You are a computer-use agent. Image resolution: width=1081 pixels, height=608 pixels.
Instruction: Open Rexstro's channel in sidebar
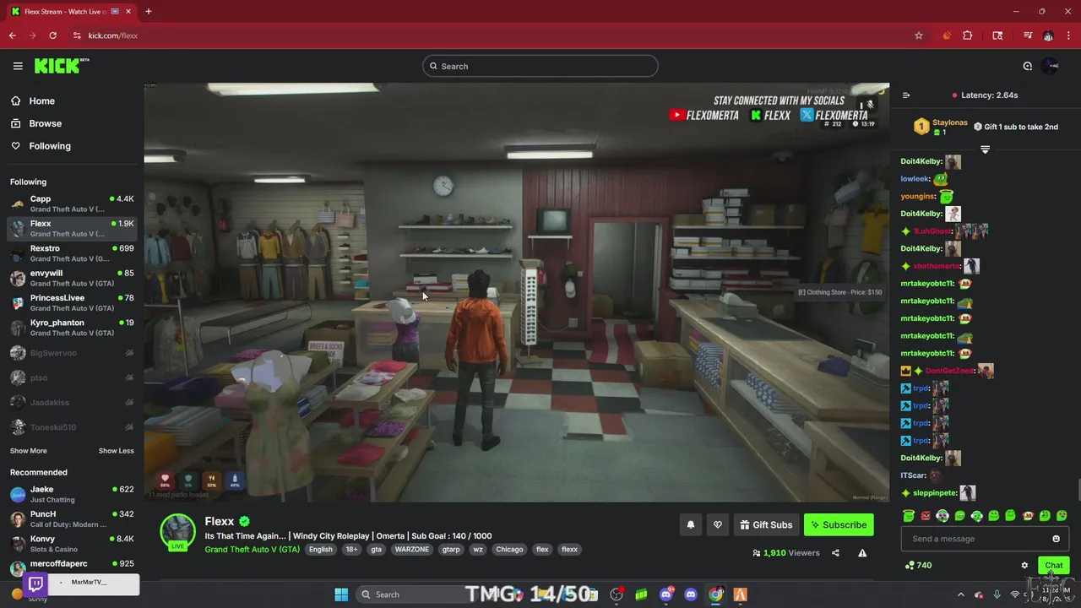(72, 253)
